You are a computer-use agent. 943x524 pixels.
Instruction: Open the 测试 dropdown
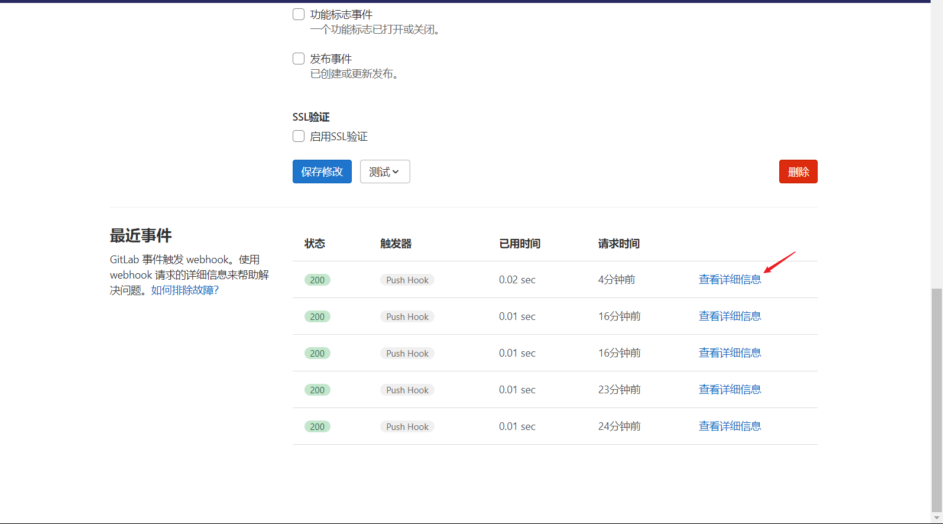click(x=385, y=172)
